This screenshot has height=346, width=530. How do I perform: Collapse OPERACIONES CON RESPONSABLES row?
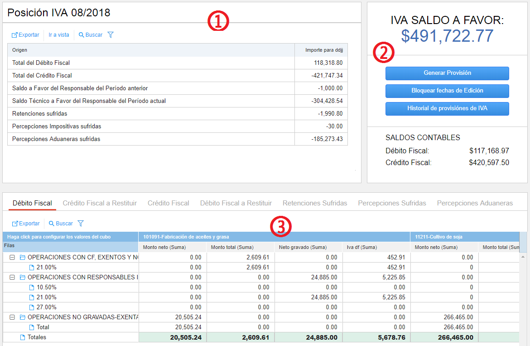point(12,278)
